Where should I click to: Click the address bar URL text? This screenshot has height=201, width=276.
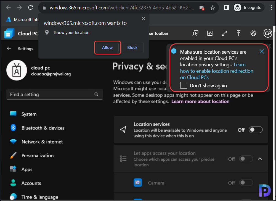122,8
